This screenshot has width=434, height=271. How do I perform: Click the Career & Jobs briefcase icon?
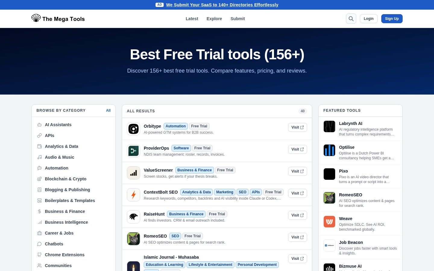pos(39,233)
